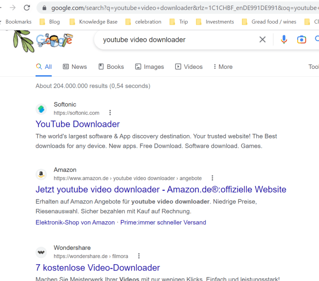319x281 pixels.
Task: Click the Amazon site name
Action: [65, 170]
